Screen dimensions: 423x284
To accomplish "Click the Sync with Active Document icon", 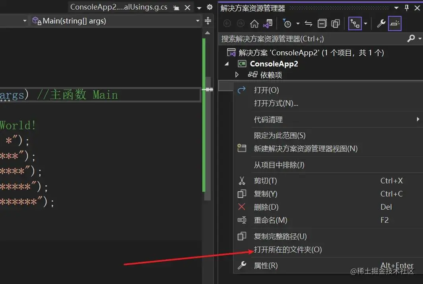I will click(309, 23).
